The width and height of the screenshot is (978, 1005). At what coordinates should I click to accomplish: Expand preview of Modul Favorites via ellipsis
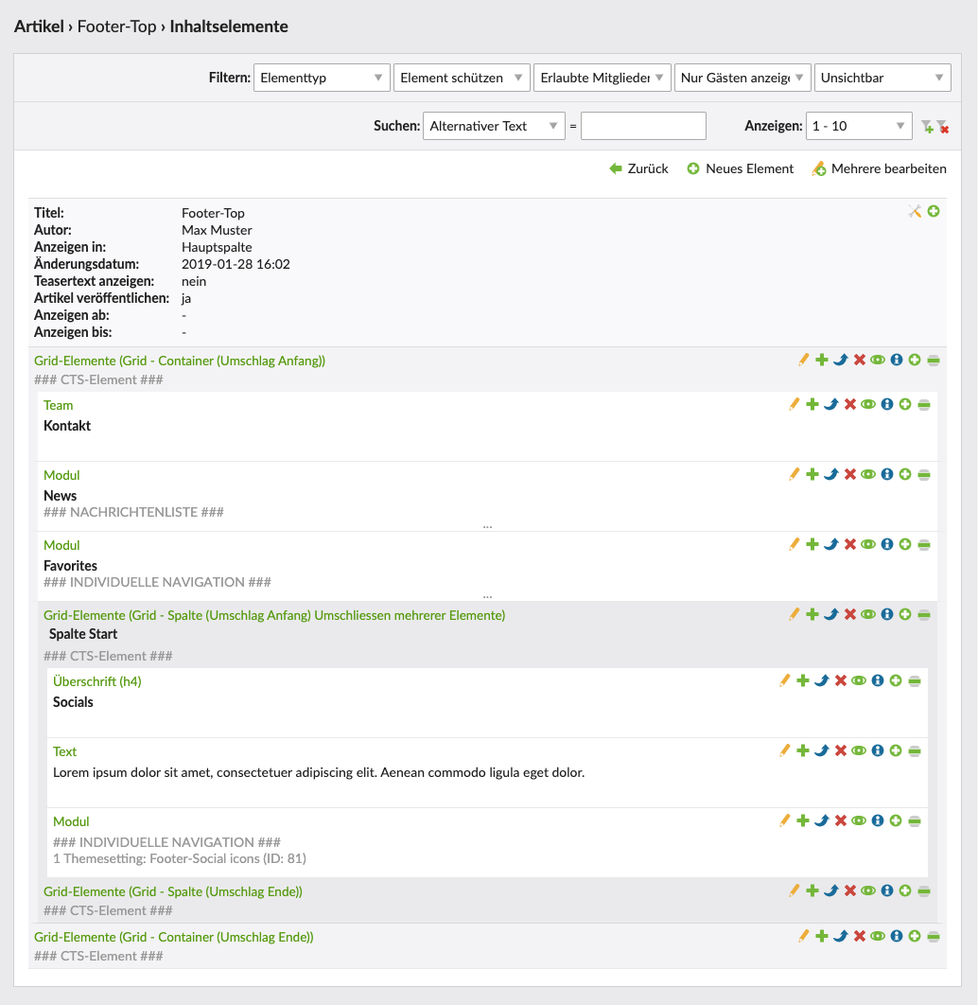point(487,596)
